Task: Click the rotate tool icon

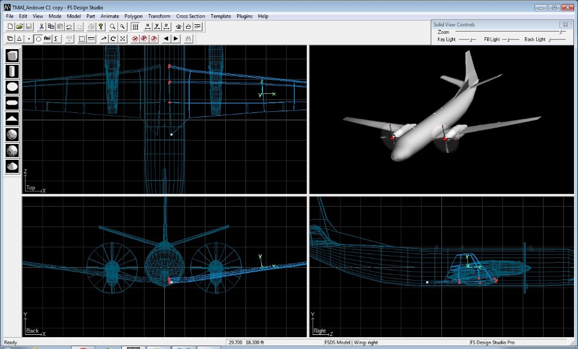Action: point(113,38)
